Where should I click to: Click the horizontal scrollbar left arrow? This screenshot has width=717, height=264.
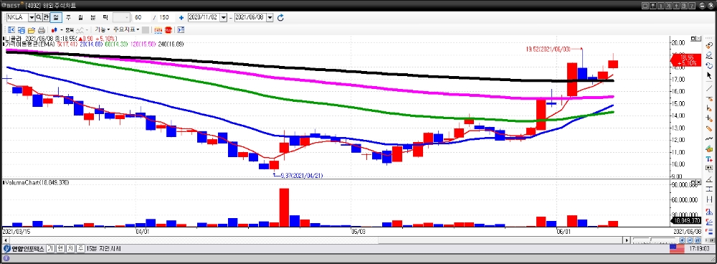coord(5,240)
